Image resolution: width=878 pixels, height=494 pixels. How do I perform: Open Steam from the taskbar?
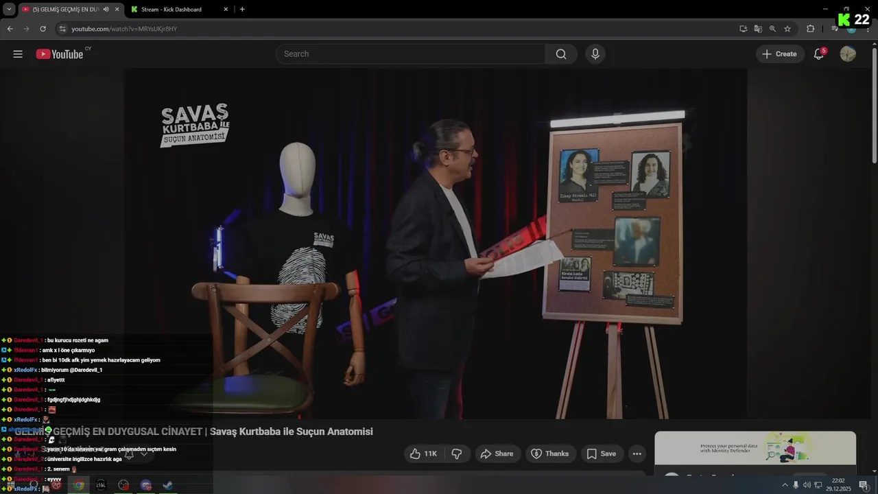pos(168,485)
